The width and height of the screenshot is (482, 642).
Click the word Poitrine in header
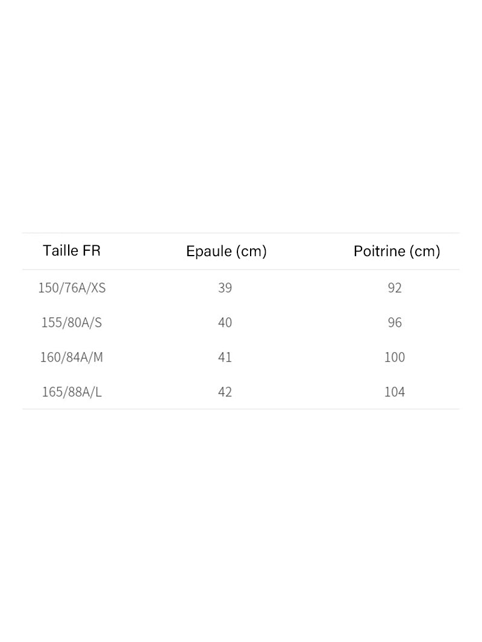(380, 251)
